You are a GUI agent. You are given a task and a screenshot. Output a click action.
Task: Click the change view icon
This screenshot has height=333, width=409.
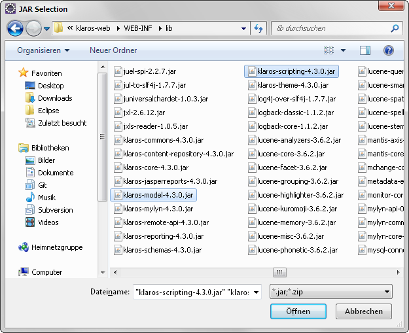point(329,50)
